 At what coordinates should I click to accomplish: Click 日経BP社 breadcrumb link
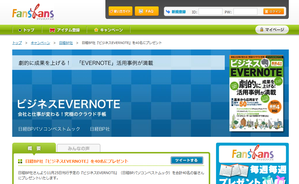click(66, 43)
